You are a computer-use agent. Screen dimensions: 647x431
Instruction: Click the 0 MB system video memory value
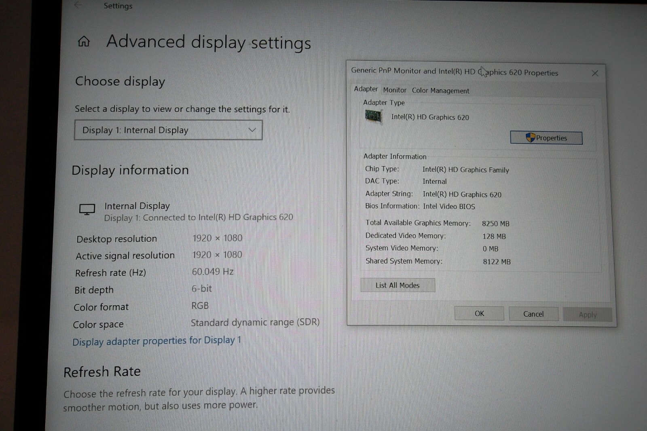(x=490, y=249)
